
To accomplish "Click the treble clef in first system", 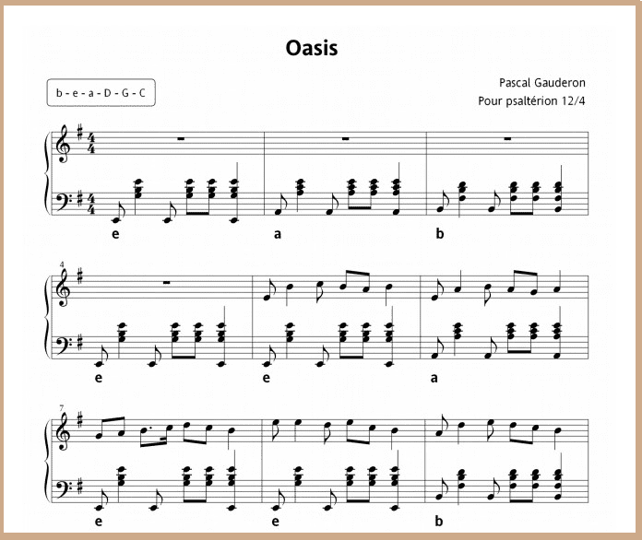I will point(65,144).
